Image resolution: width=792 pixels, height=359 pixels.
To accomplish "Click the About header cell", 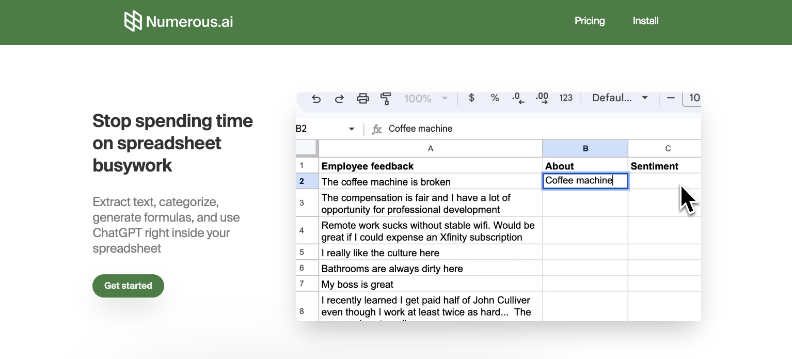I will point(585,166).
